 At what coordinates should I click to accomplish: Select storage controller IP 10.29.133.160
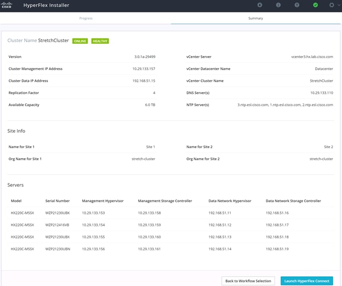pos(150,237)
